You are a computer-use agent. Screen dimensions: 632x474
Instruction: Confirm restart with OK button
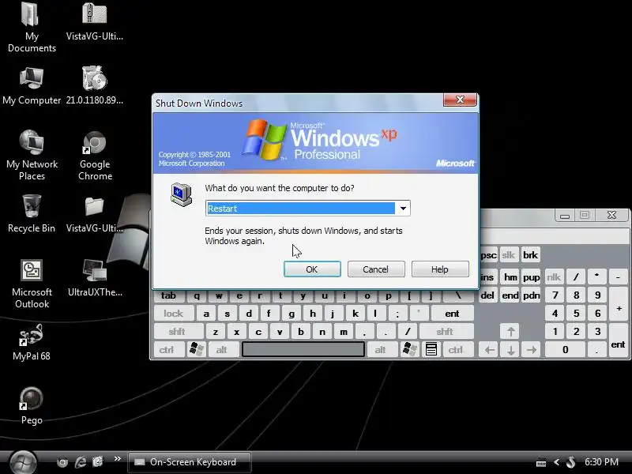[312, 269]
